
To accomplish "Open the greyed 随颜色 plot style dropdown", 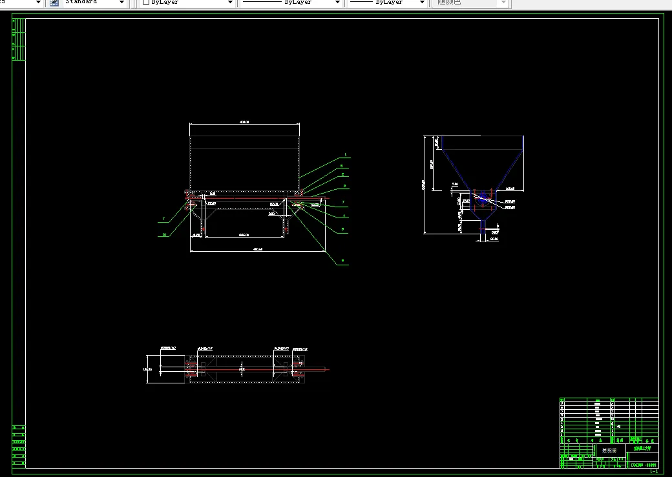I will (x=503, y=3).
